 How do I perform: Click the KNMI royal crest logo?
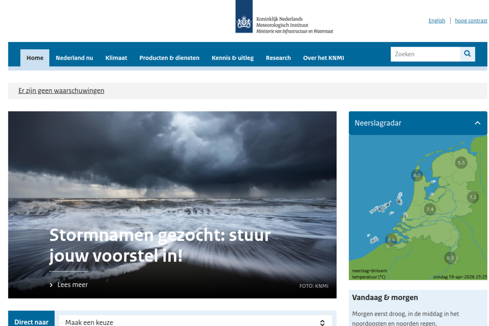pyautogui.click(x=244, y=21)
